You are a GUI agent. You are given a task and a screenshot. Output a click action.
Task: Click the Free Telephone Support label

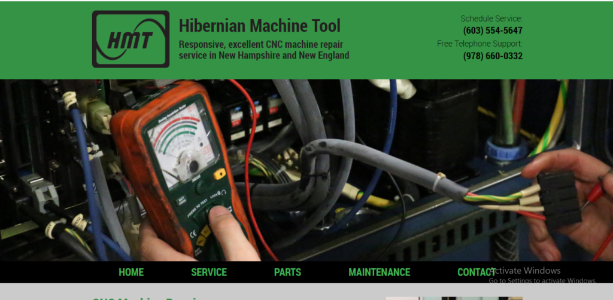click(x=479, y=44)
